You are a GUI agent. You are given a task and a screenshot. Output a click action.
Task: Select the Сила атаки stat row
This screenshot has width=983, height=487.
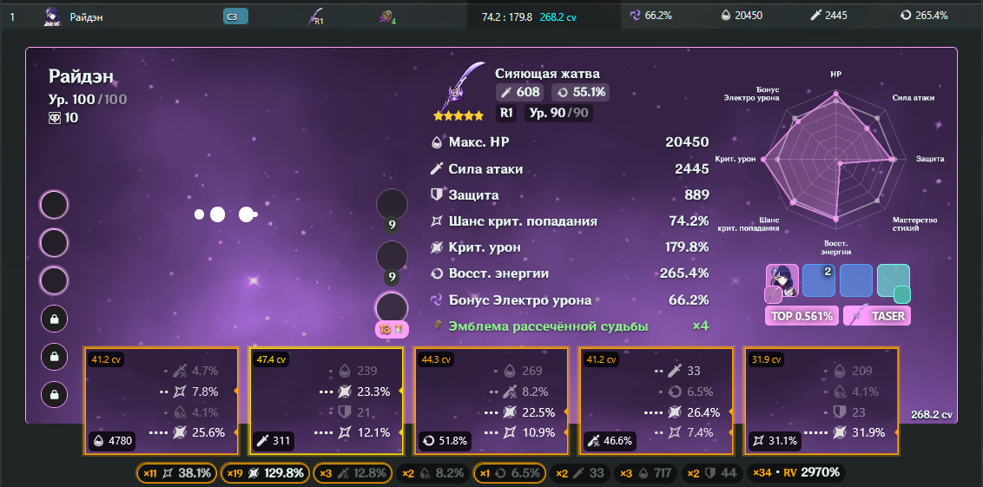point(571,169)
